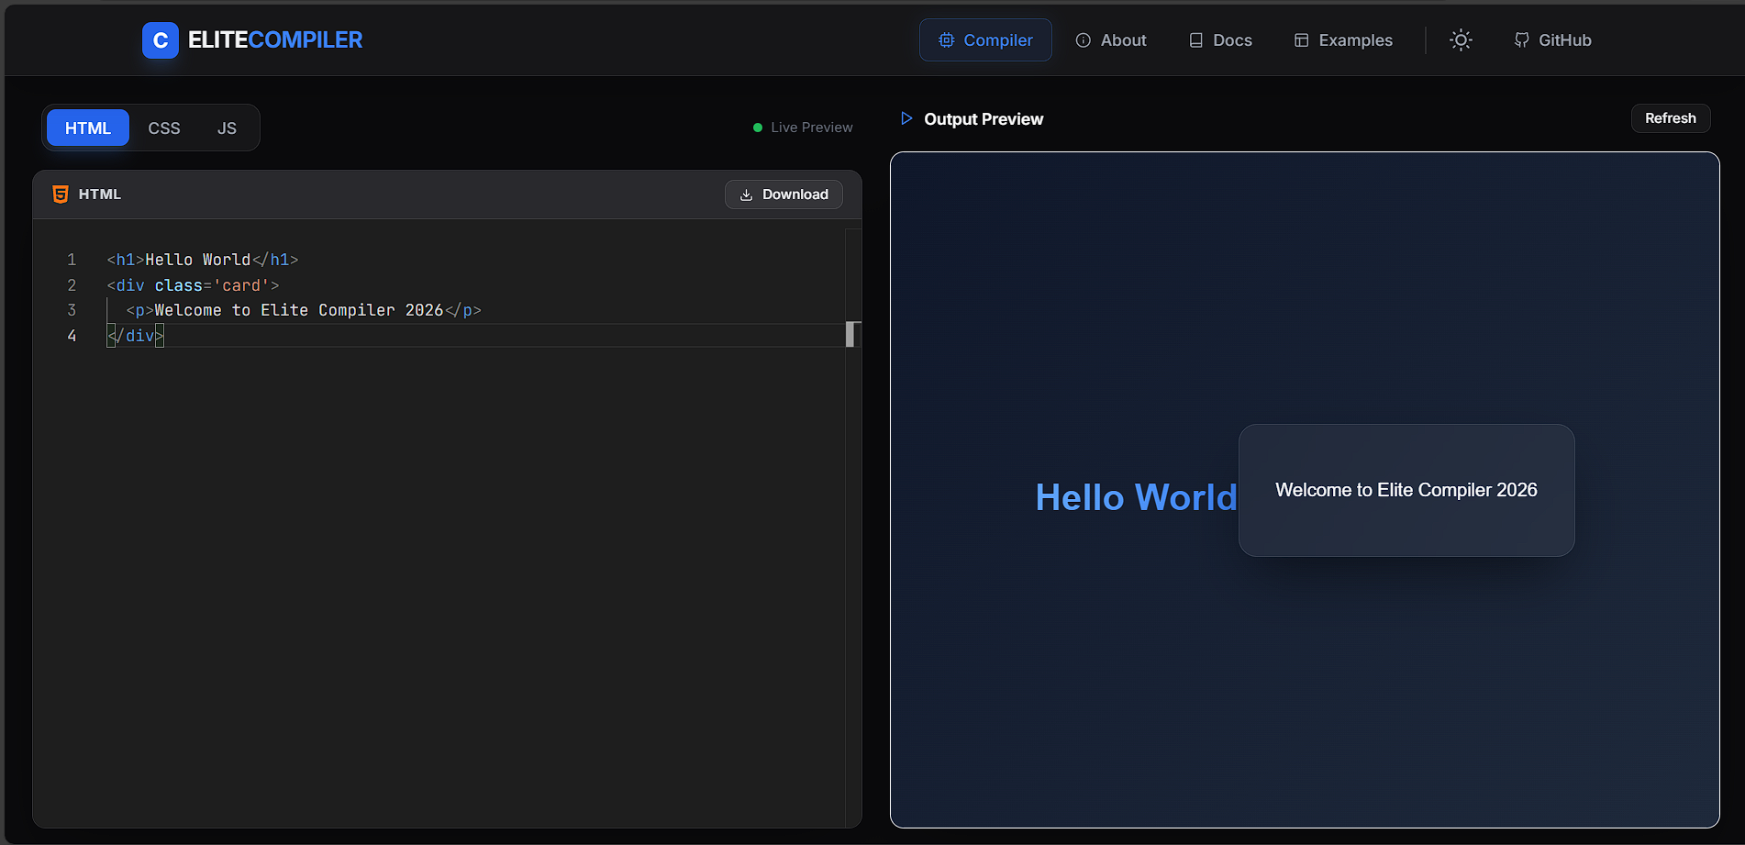The image size is (1745, 845).
Task: Select the HTML tab
Action: tap(88, 128)
